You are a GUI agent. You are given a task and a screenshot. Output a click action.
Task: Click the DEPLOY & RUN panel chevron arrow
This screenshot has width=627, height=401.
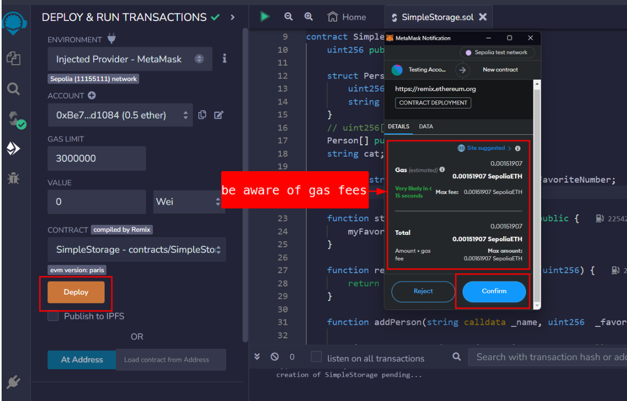pyautogui.click(x=233, y=17)
